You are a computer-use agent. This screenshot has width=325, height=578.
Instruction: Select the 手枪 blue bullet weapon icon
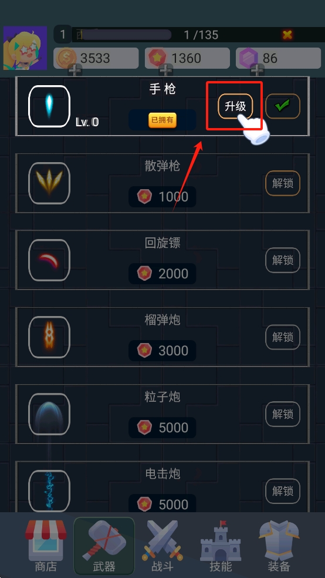tap(49, 106)
